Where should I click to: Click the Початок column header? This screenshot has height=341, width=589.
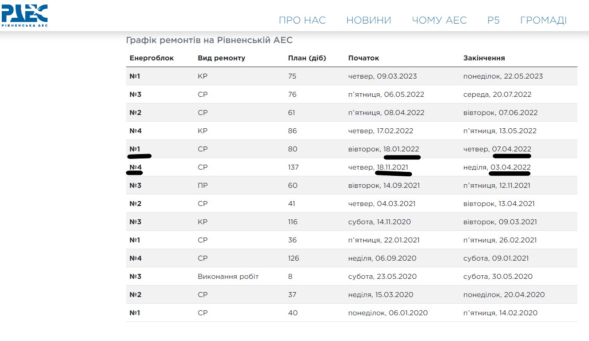363,58
